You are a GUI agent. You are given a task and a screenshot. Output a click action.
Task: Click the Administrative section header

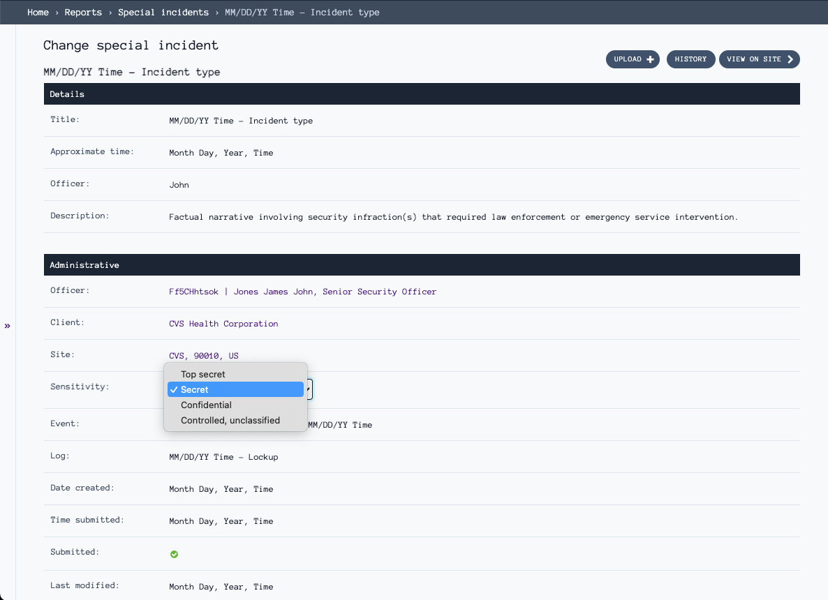click(422, 265)
